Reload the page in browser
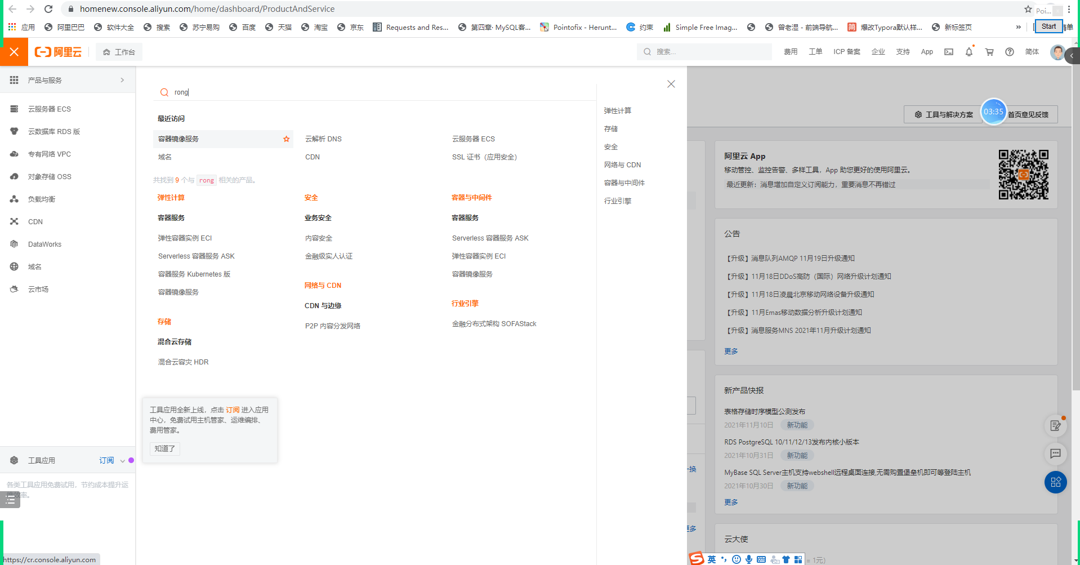1080x565 pixels. 48,9
